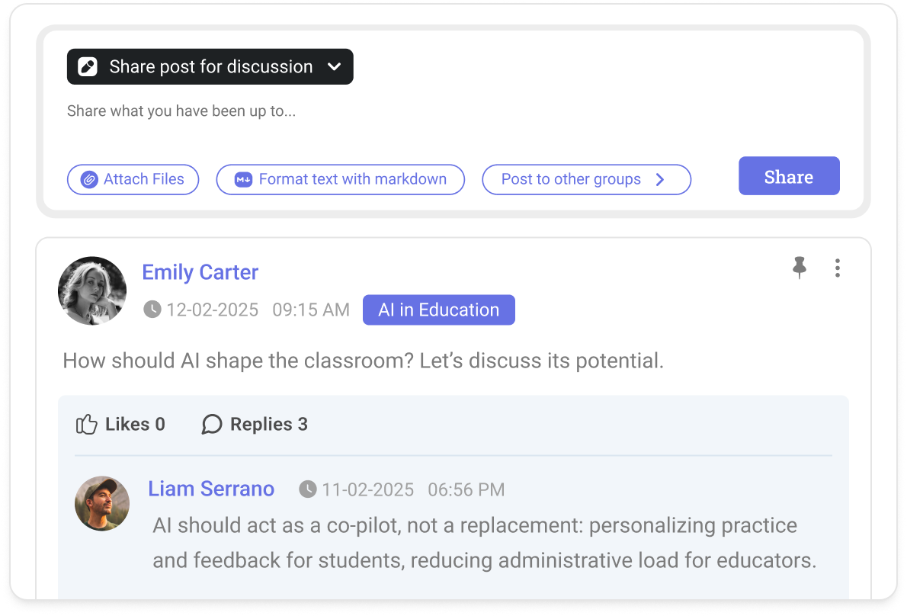Click the Replies speech bubble icon
This screenshot has height=616, width=907.
coord(212,424)
